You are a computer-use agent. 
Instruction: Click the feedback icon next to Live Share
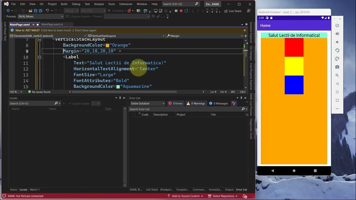[249, 11]
